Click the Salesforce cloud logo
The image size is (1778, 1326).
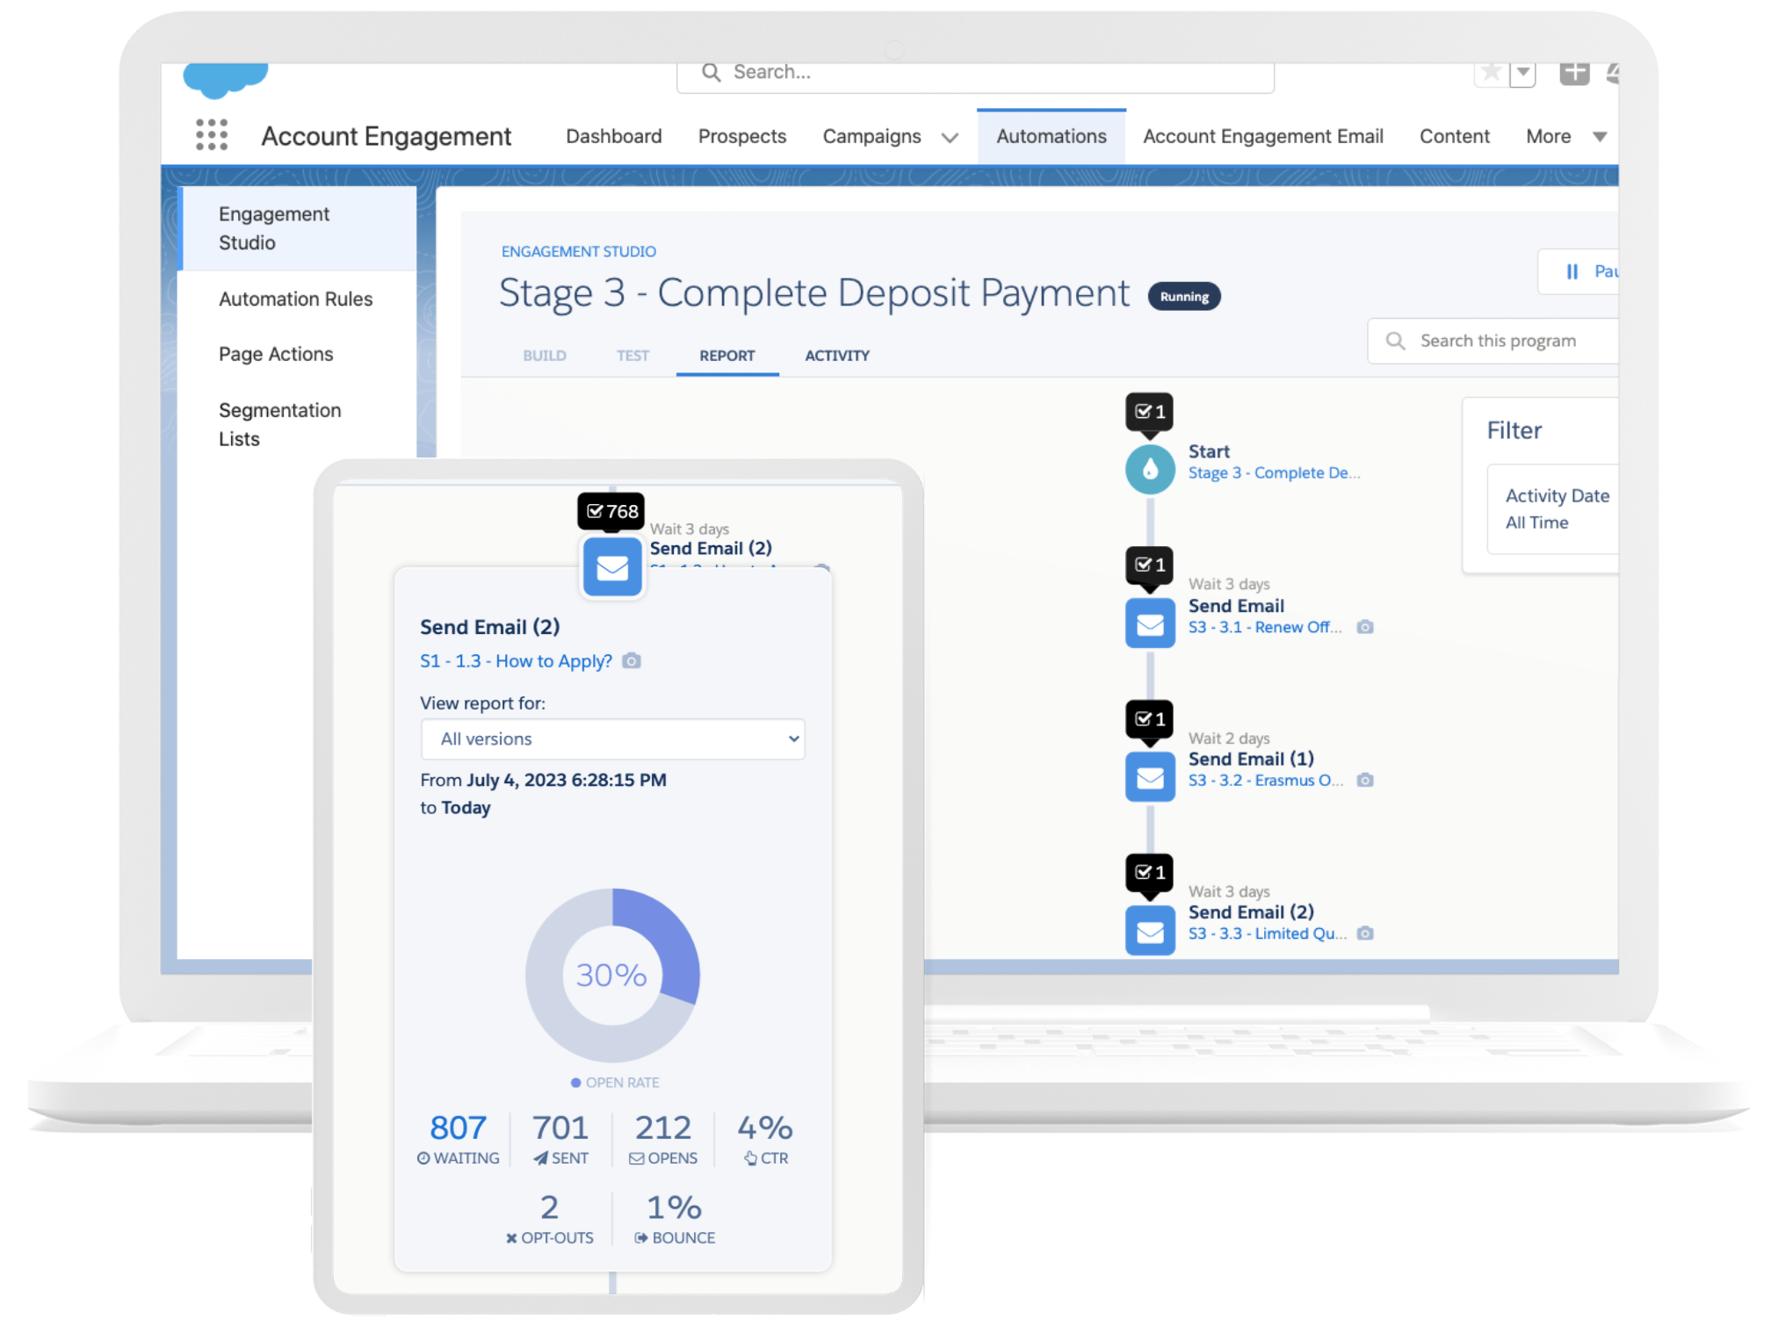[226, 80]
